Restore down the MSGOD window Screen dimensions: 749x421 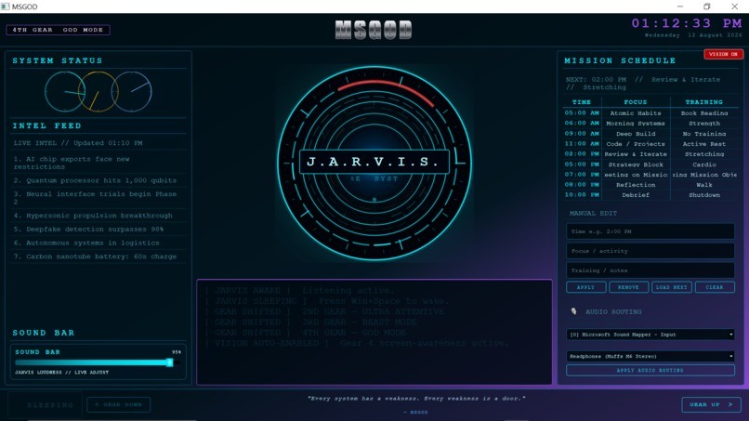(x=707, y=7)
